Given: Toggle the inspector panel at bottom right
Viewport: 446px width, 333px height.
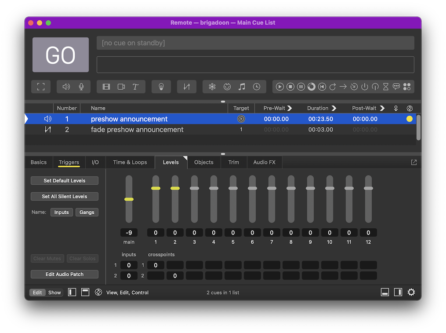Looking at the screenshot, I should point(385,292).
